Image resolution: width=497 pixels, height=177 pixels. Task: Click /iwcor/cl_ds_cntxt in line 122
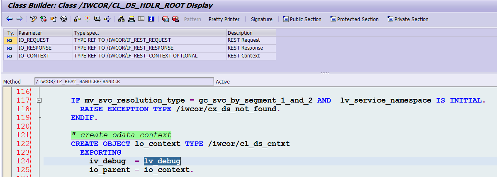(x=249, y=144)
